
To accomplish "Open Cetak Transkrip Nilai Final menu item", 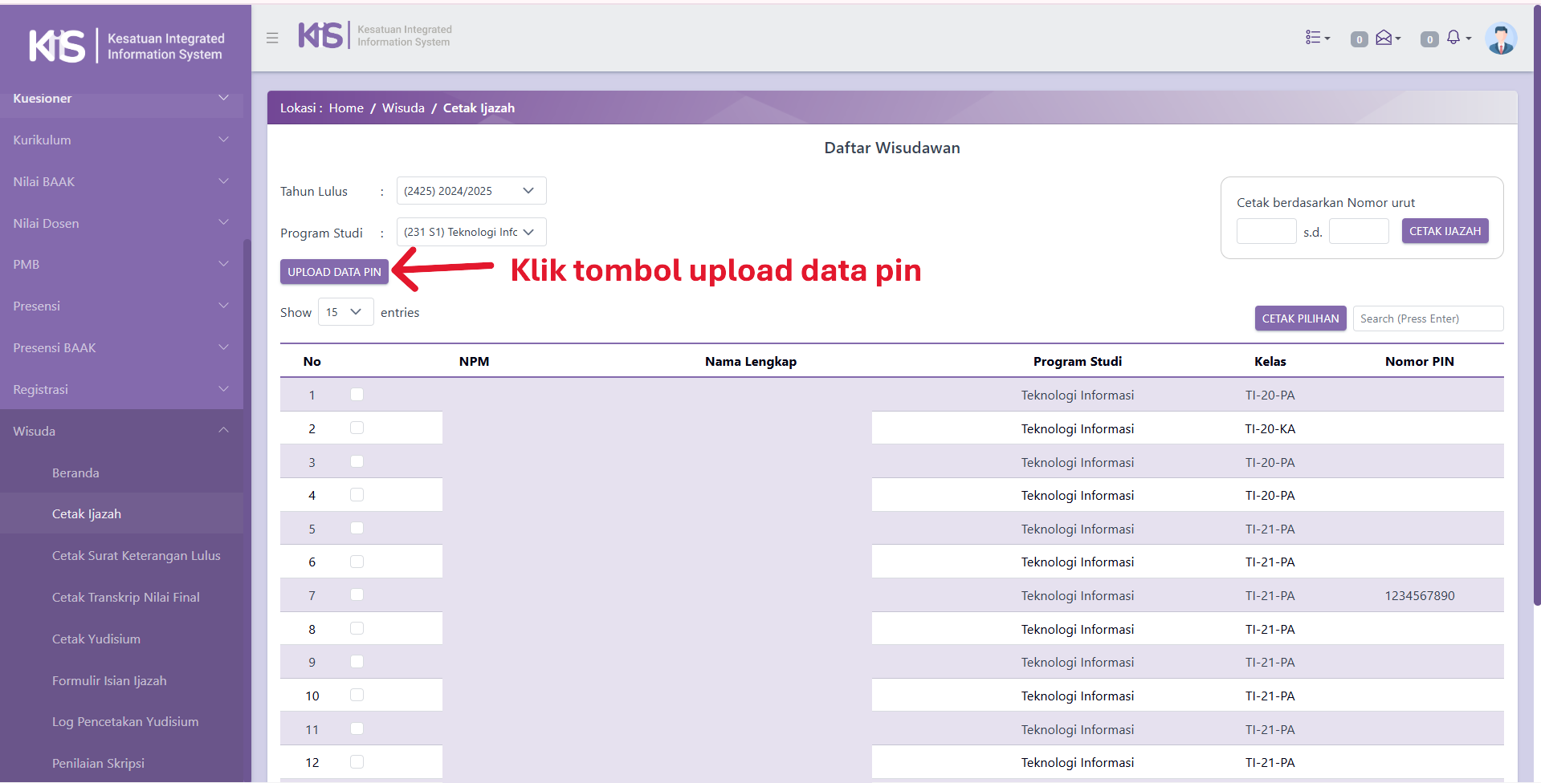I will coord(126,598).
